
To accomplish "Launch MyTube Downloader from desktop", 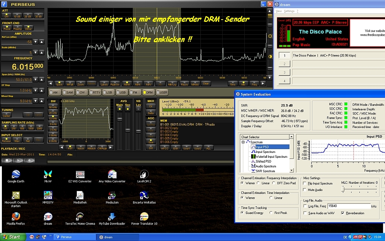I will [112, 219].
